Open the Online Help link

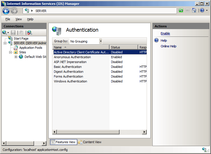pos(168,46)
